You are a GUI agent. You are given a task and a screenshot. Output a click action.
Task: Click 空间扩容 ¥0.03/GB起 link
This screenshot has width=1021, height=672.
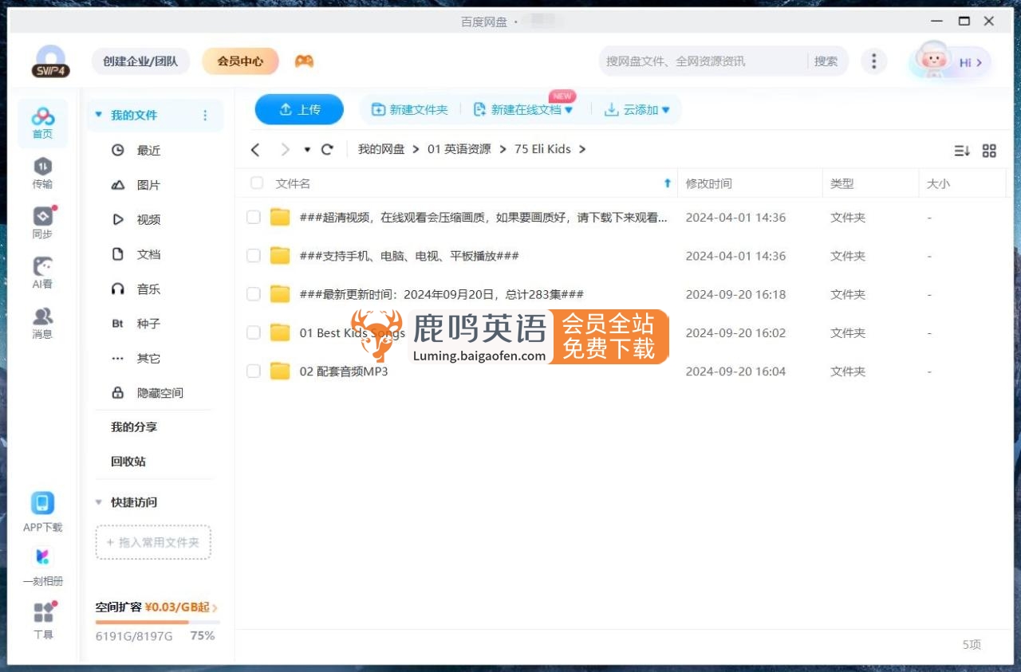click(x=156, y=607)
